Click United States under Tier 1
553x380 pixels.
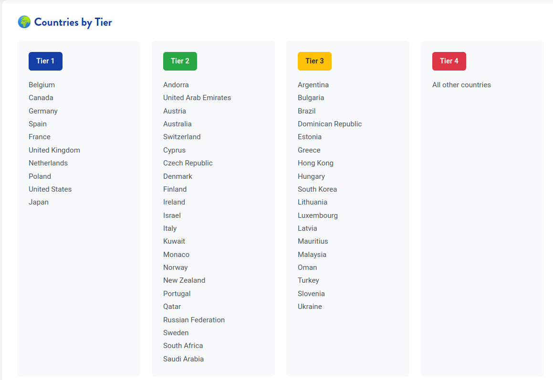coord(50,189)
